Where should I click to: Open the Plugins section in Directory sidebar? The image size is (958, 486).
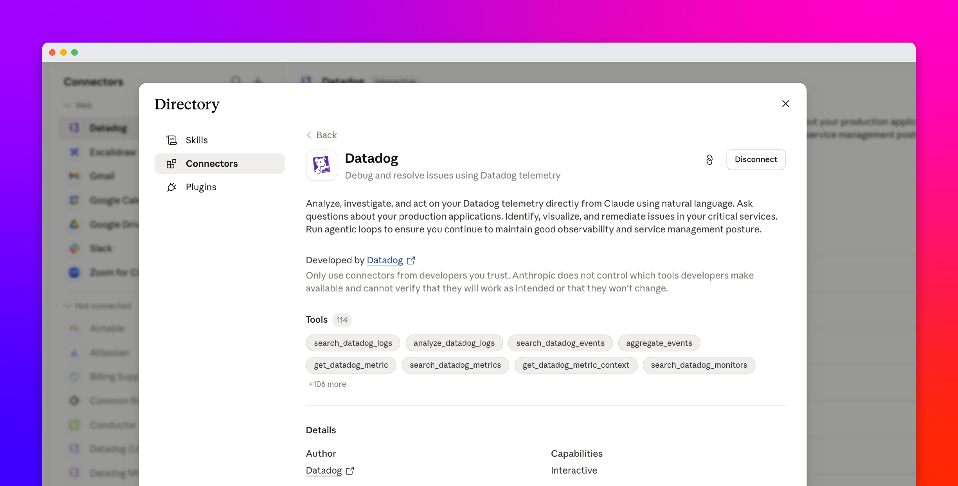tap(219, 187)
